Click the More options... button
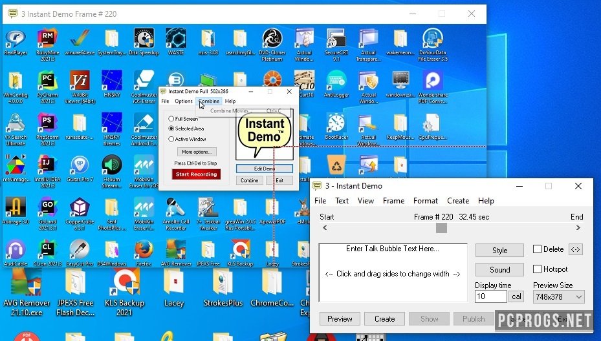The width and height of the screenshot is (601, 341). point(197,152)
